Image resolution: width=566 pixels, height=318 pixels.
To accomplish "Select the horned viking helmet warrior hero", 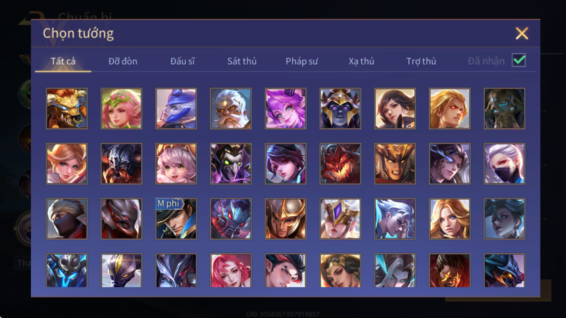I will click(x=121, y=164).
